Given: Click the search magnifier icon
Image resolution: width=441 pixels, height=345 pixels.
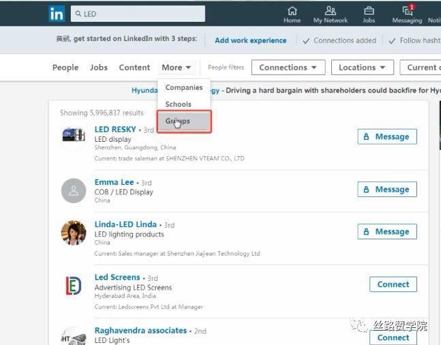Looking at the screenshot, I should (78, 14).
